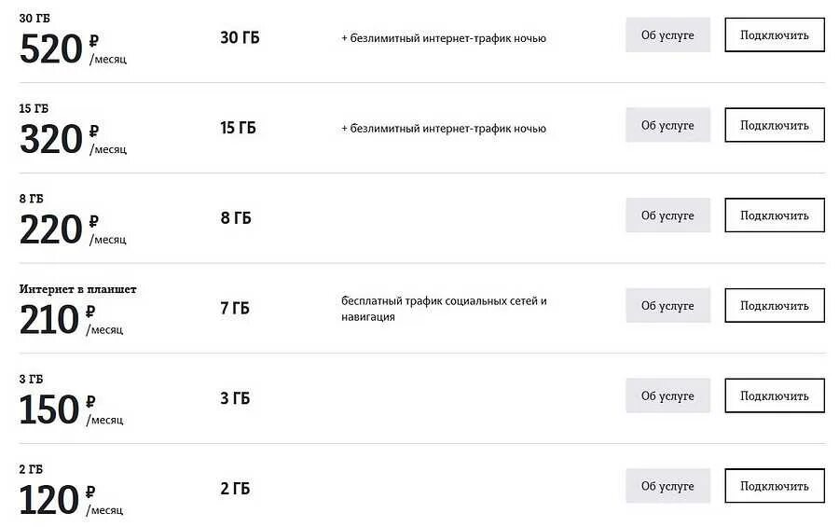Viewport: 839px width, 527px height.
Task: Click the 520 ₽ per month price
Action: point(73,49)
